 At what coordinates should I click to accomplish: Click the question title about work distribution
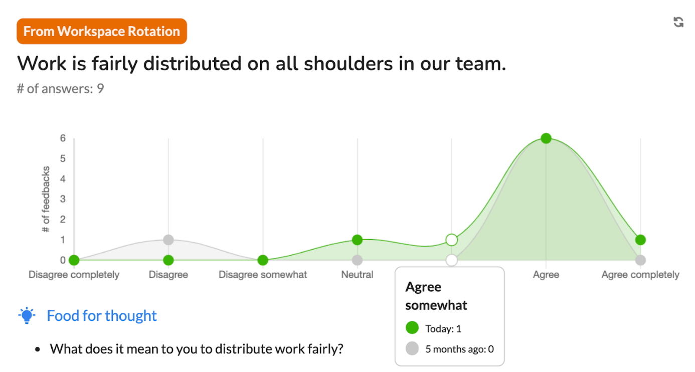click(262, 64)
